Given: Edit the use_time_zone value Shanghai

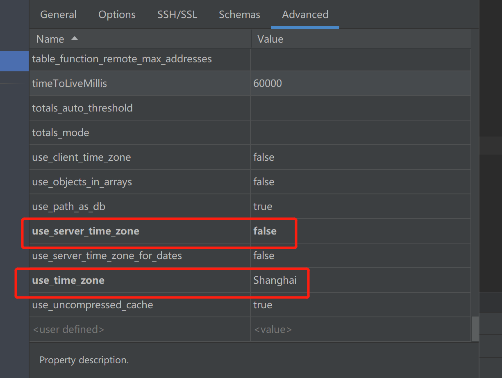Looking at the screenshot, I should click(275, 280).
